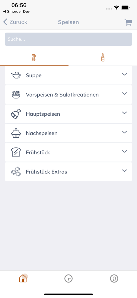Go back with Zurück button
Screen dimensions: 137x298
pos(15,22)
